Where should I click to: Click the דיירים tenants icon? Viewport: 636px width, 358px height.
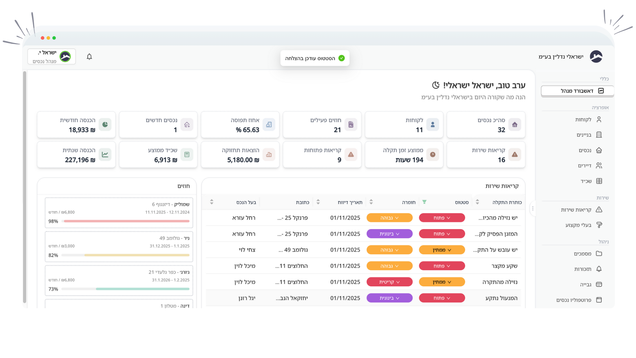click(x=599, y=165)
